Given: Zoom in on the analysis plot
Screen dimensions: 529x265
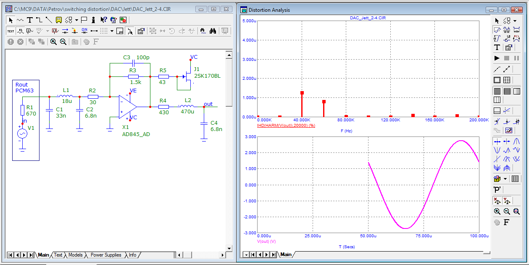Looking at the screenshot, I should pos(497,212).
